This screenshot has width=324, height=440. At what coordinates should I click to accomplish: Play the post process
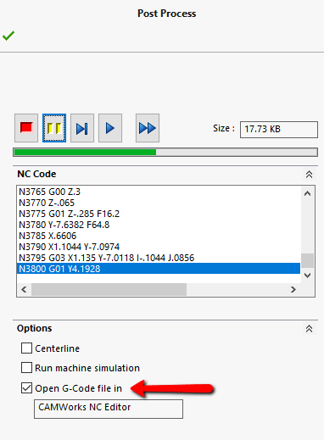point(110,128)
